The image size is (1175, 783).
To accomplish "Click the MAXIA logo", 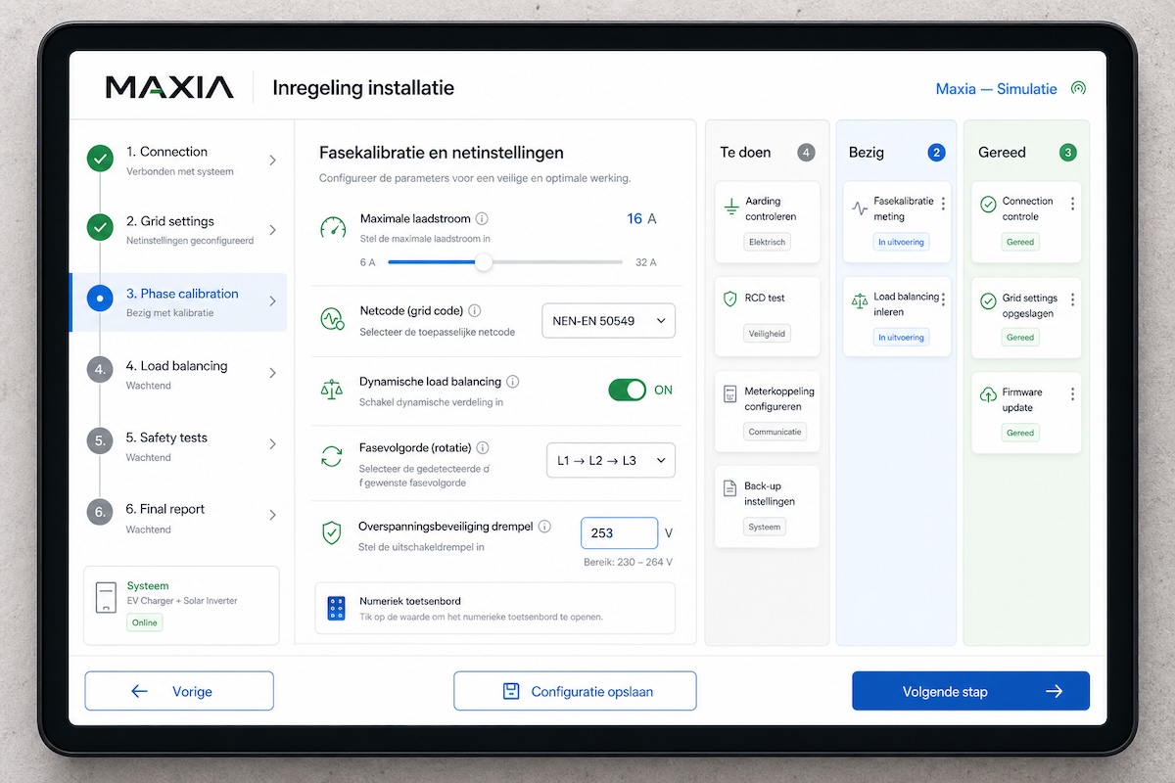I will click(x=169, y=88).
